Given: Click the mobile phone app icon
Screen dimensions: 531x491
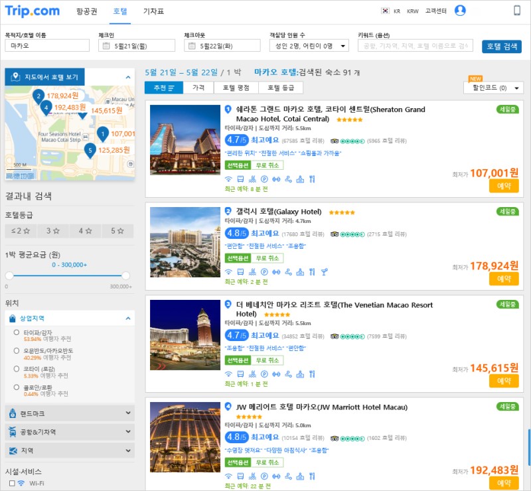Looking at the screenshot, I should [517, 10].
